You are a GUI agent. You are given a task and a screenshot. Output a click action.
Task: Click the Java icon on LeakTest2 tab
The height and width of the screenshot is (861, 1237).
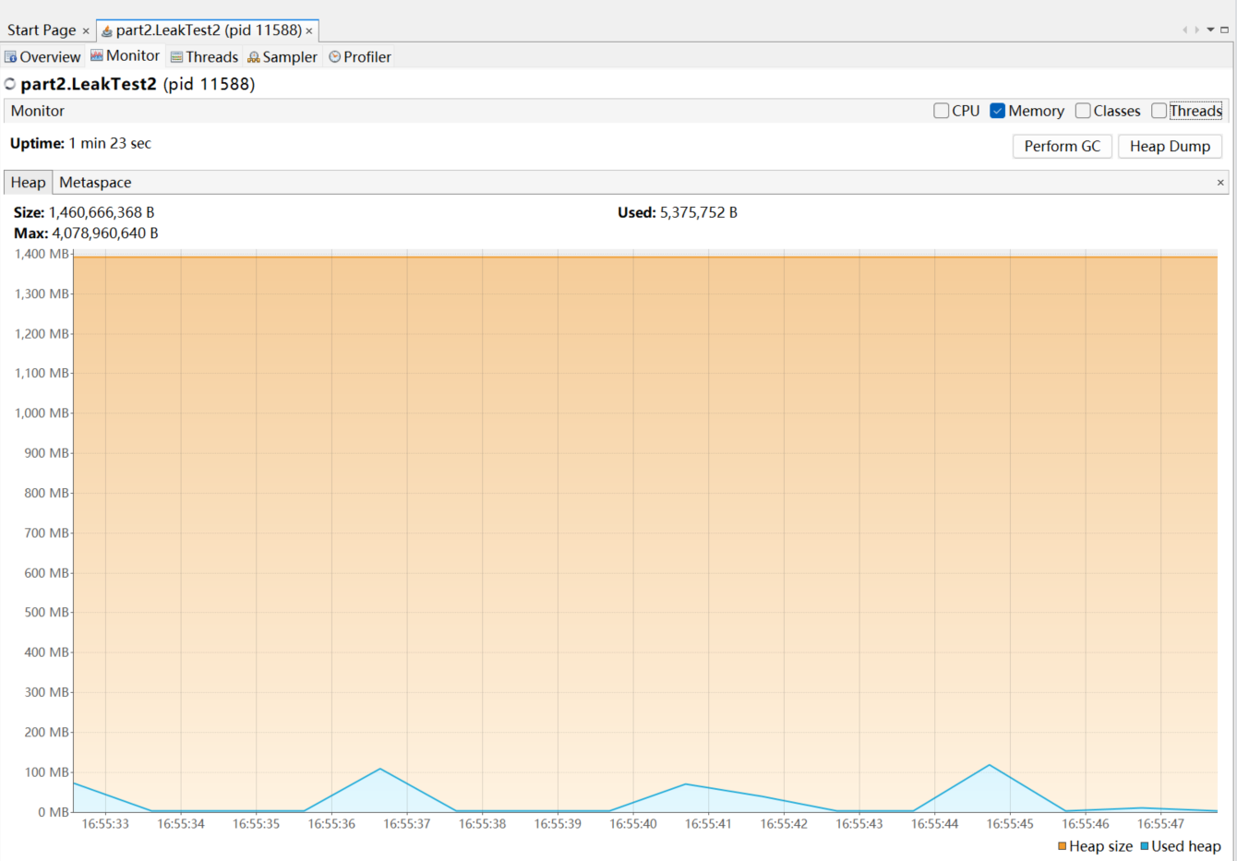107,31
